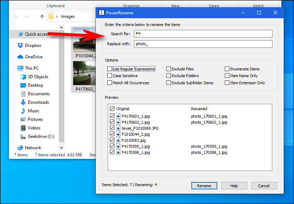Click Images in Explorer address bar

click(67, 16)
